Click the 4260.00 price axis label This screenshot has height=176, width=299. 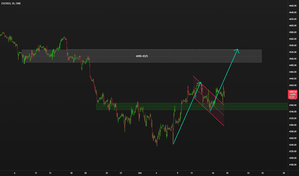(293, 138)
